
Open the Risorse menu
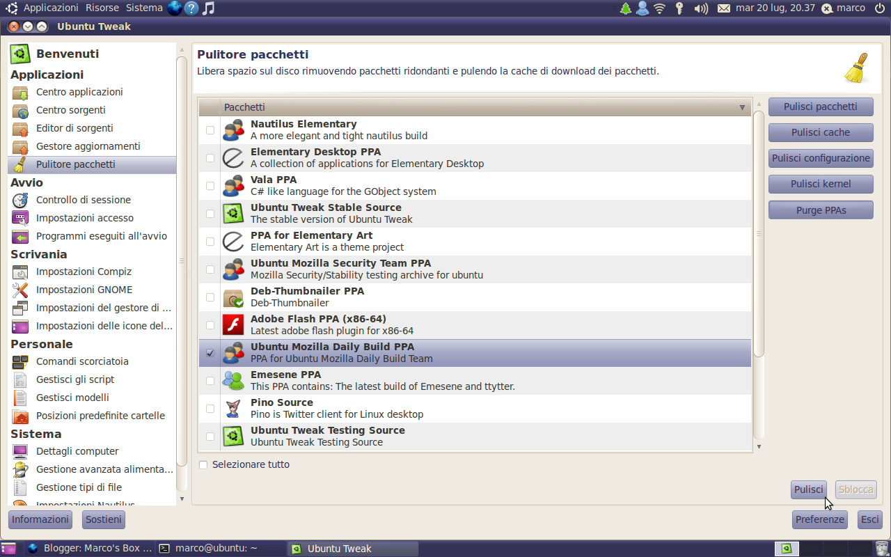click(x=102, y=8)
